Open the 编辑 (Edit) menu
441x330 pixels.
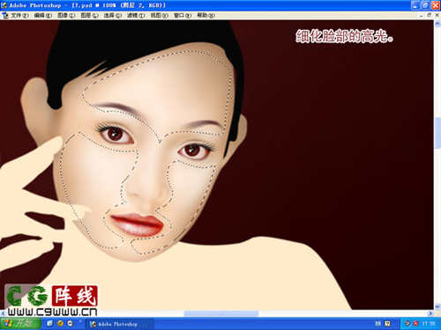43,15
